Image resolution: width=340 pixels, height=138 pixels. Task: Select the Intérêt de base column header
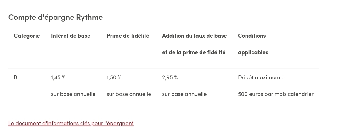(71, 36)
